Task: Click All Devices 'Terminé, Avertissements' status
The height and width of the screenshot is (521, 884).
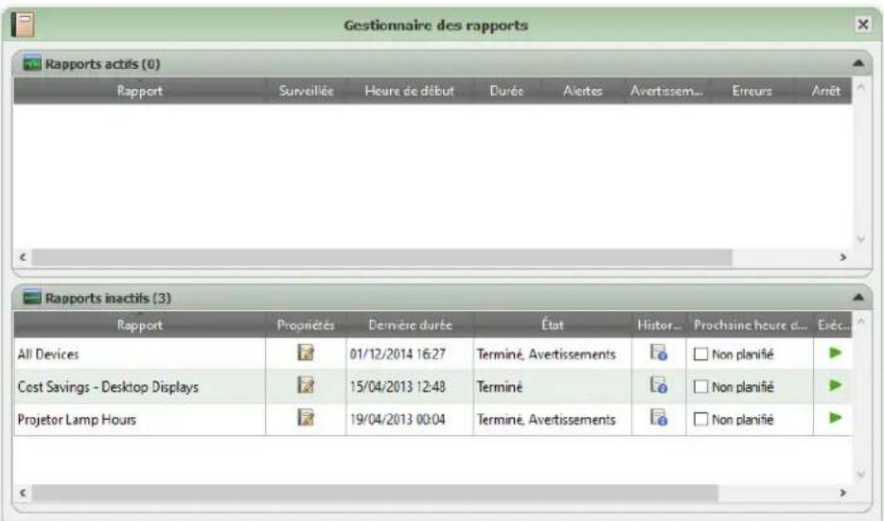Action: pyautogui.click(x=546, y=355)
